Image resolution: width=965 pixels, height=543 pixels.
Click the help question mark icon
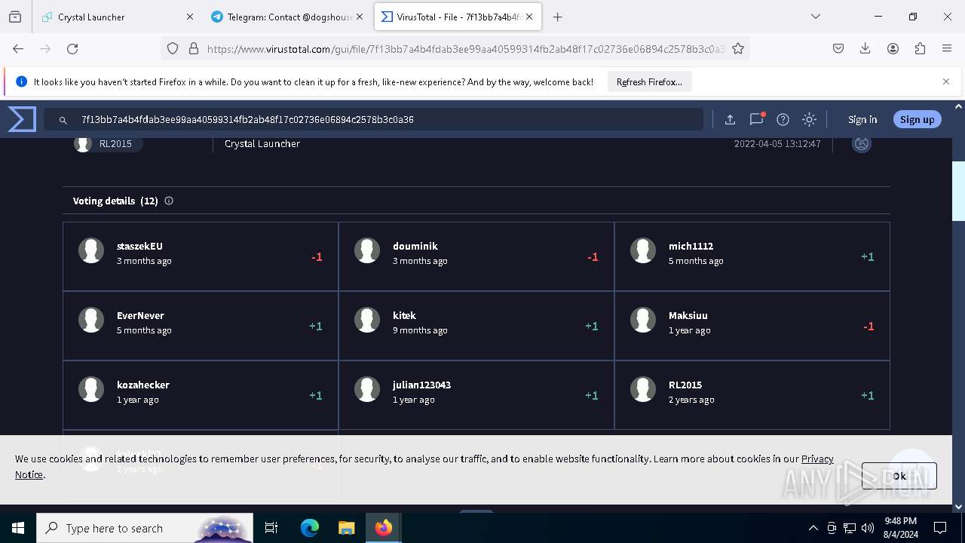[783, 119]
